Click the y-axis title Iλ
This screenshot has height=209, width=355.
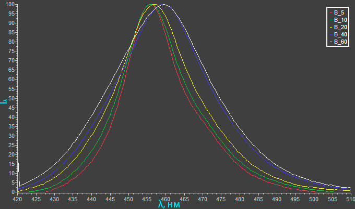point(4,101)
